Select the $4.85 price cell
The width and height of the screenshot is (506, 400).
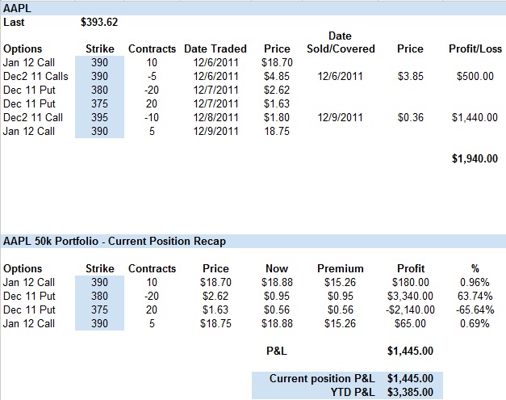tap(277, 76)
